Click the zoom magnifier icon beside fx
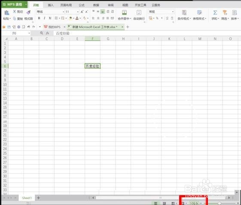This screenshot has width=241, height=205. click(x=42, y=33)
